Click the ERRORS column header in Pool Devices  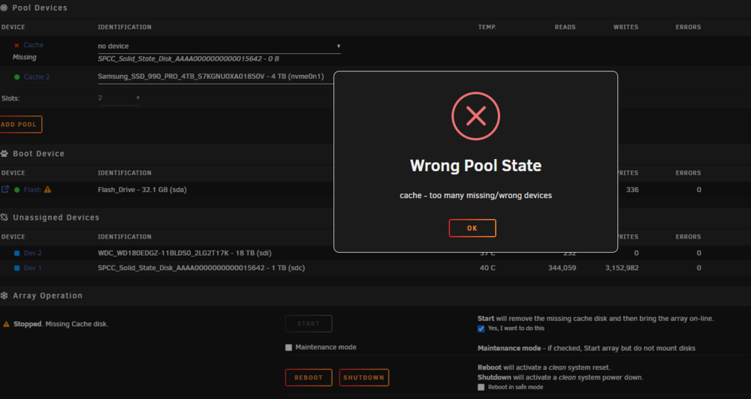688,27
